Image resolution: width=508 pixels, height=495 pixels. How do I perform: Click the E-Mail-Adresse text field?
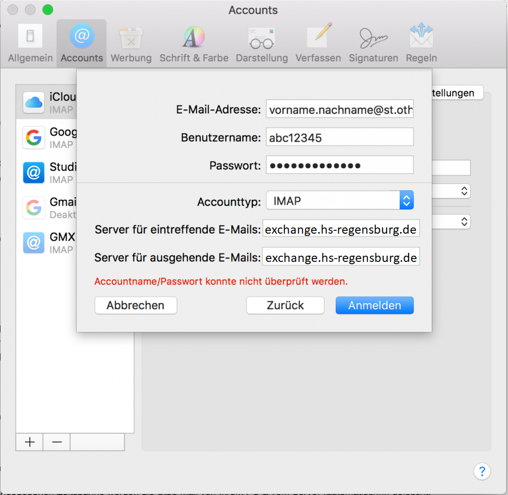pyautogui.click(x=339, y=110)
